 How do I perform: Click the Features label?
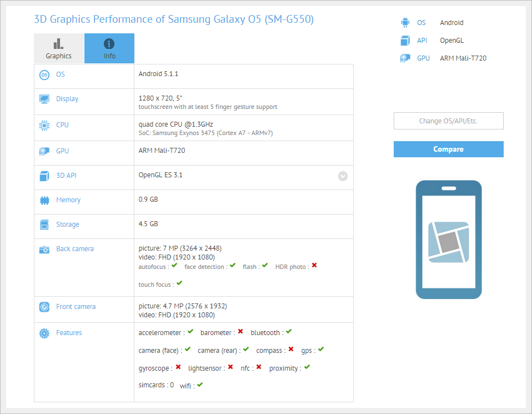click(69, 333)
